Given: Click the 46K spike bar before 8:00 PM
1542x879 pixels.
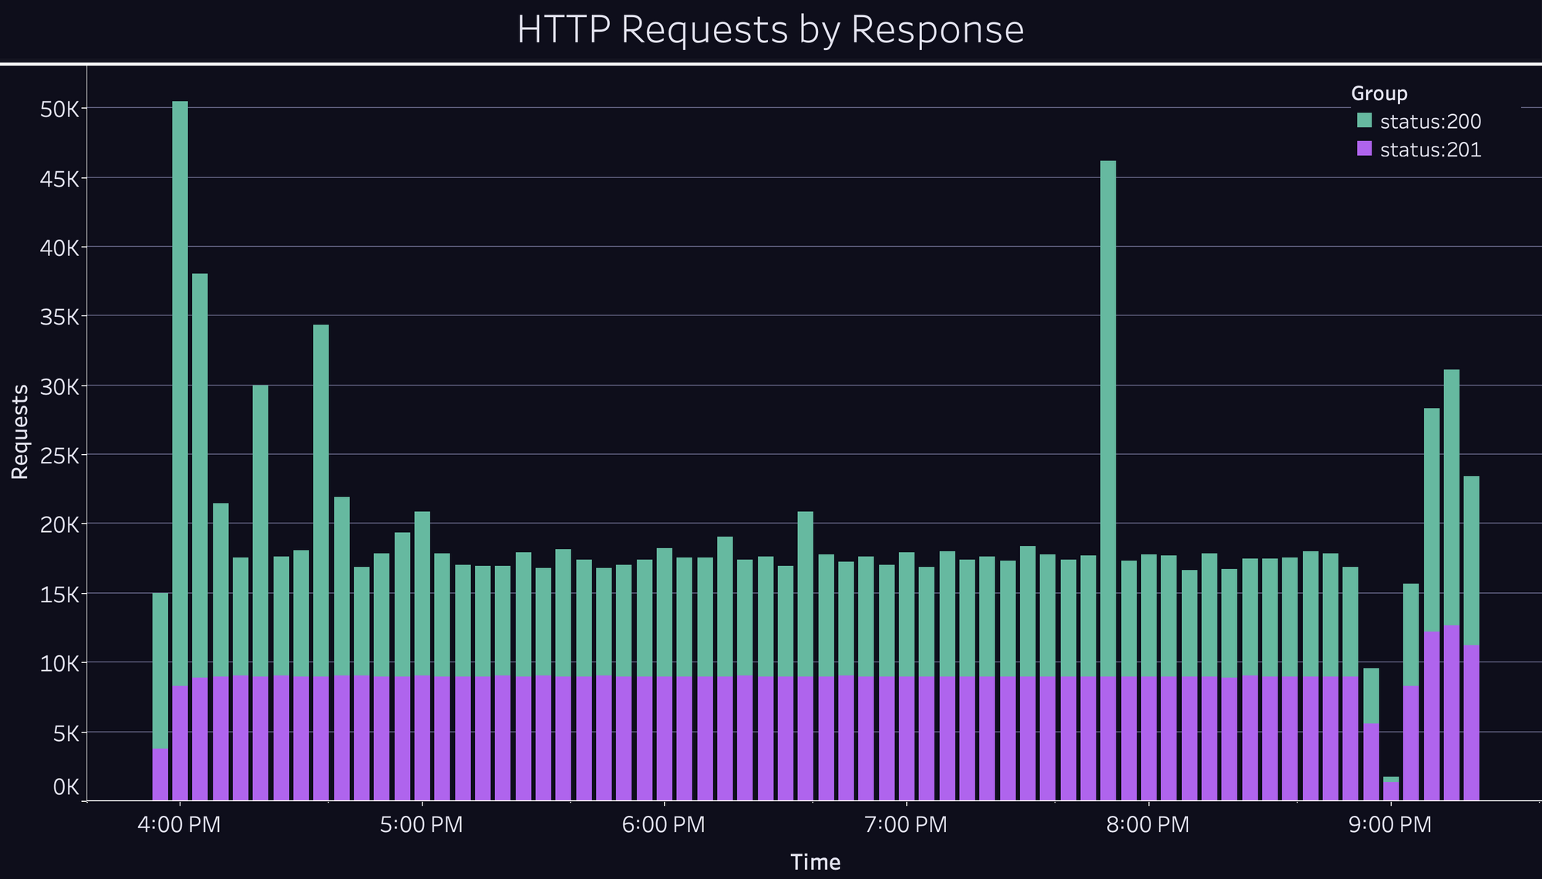Looking at the screenshot, I should [x=1108, y=416].
